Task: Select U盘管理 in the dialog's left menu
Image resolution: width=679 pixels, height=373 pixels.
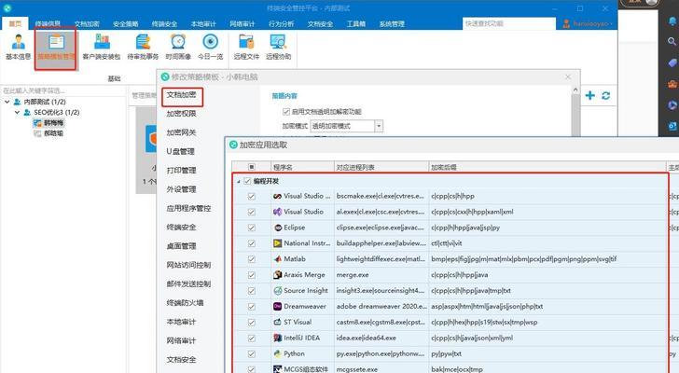Action: coord(181,151)
